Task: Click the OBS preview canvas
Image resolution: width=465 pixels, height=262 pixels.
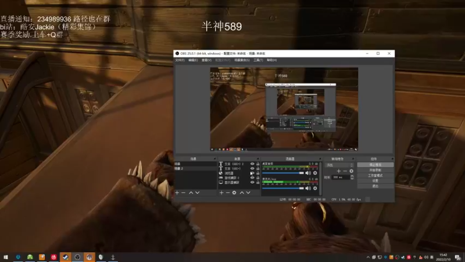Action: [x=284, y=109]
